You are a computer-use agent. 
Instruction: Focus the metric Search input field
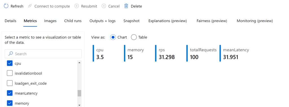pos(43,54)
